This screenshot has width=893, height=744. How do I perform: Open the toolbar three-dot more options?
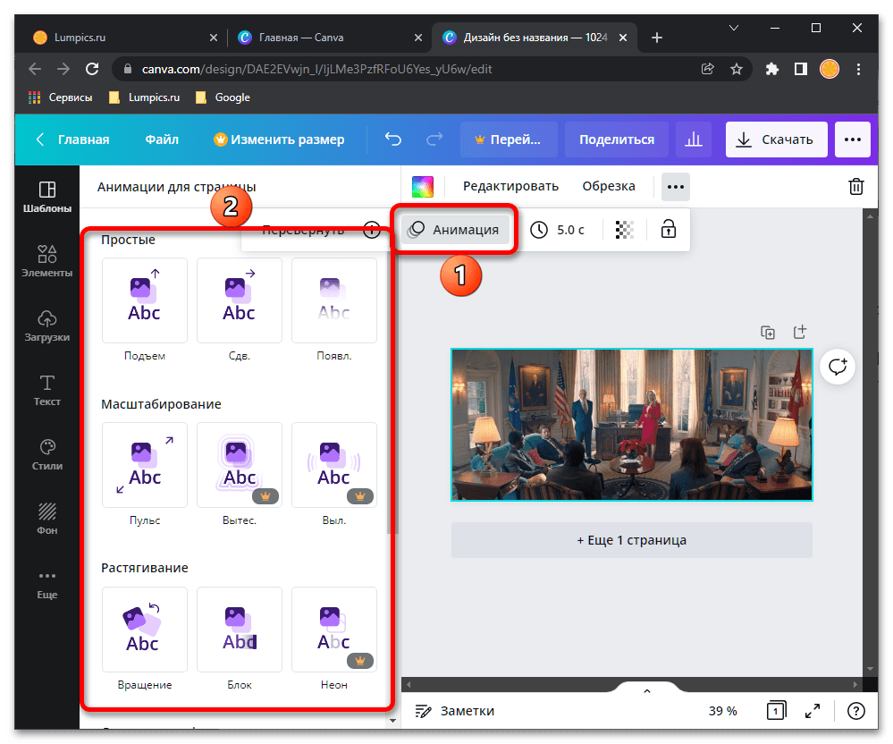(676, 187)
